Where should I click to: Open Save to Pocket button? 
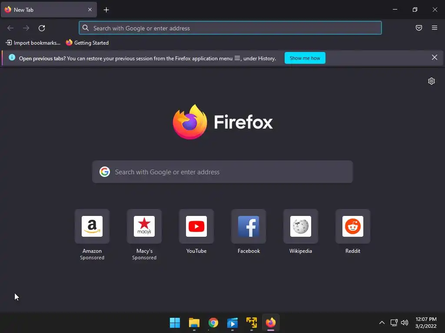pyautogui.click(x=419, y=28)
